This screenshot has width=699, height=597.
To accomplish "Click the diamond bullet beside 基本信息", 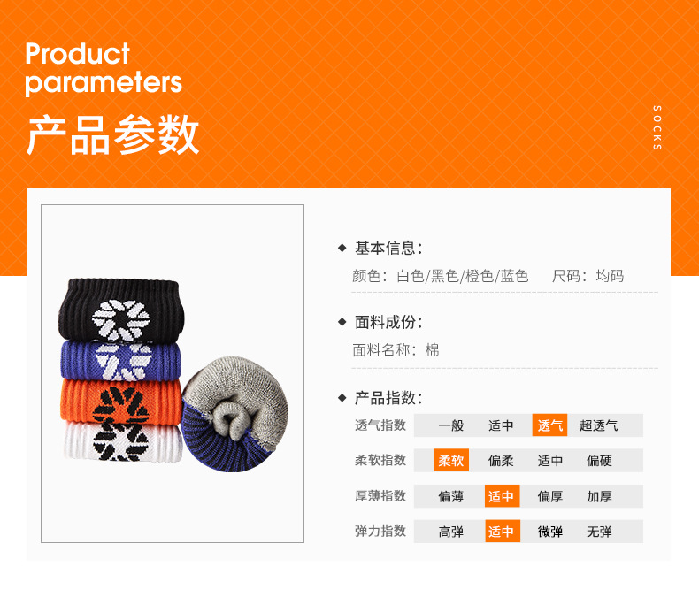I will [x=342, y=248].
